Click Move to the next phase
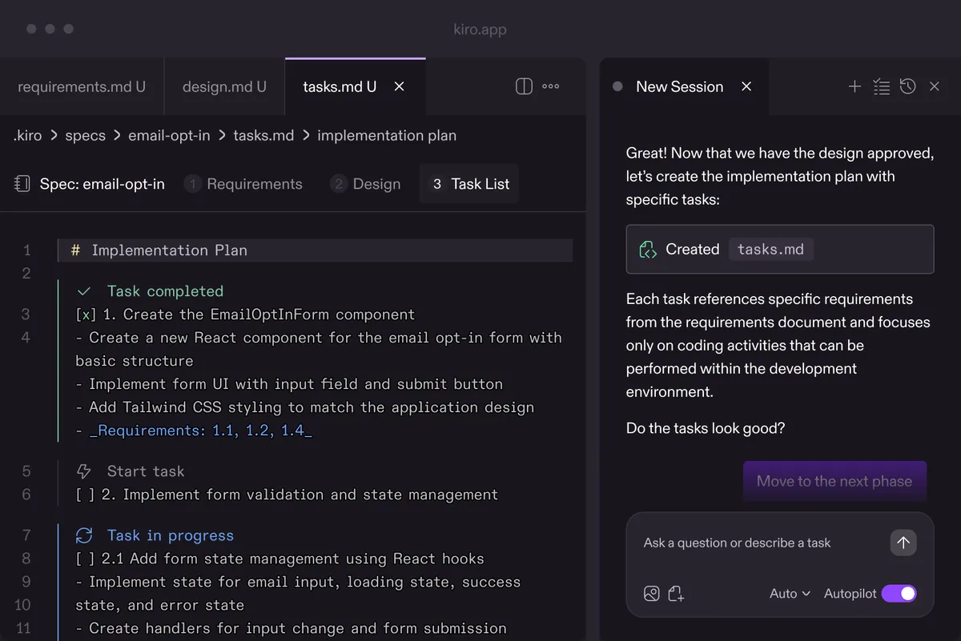This screenshot has height=641, width=961. pyautogui.click(x=834, y=481)
